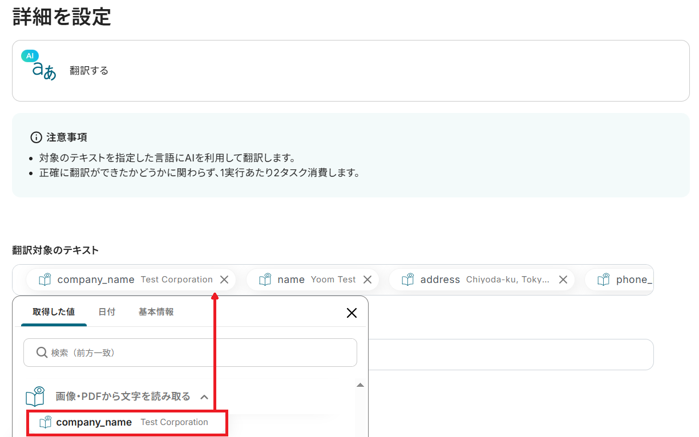This screenshot has width=699, height=437.
Task: Click the 詳細を設定 heading
Action: 62,17
